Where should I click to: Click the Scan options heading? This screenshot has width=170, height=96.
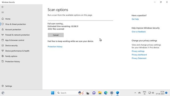58,10
